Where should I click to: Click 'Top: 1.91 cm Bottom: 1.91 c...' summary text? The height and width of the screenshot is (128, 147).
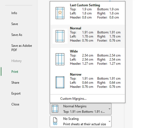tap(84, 112)
